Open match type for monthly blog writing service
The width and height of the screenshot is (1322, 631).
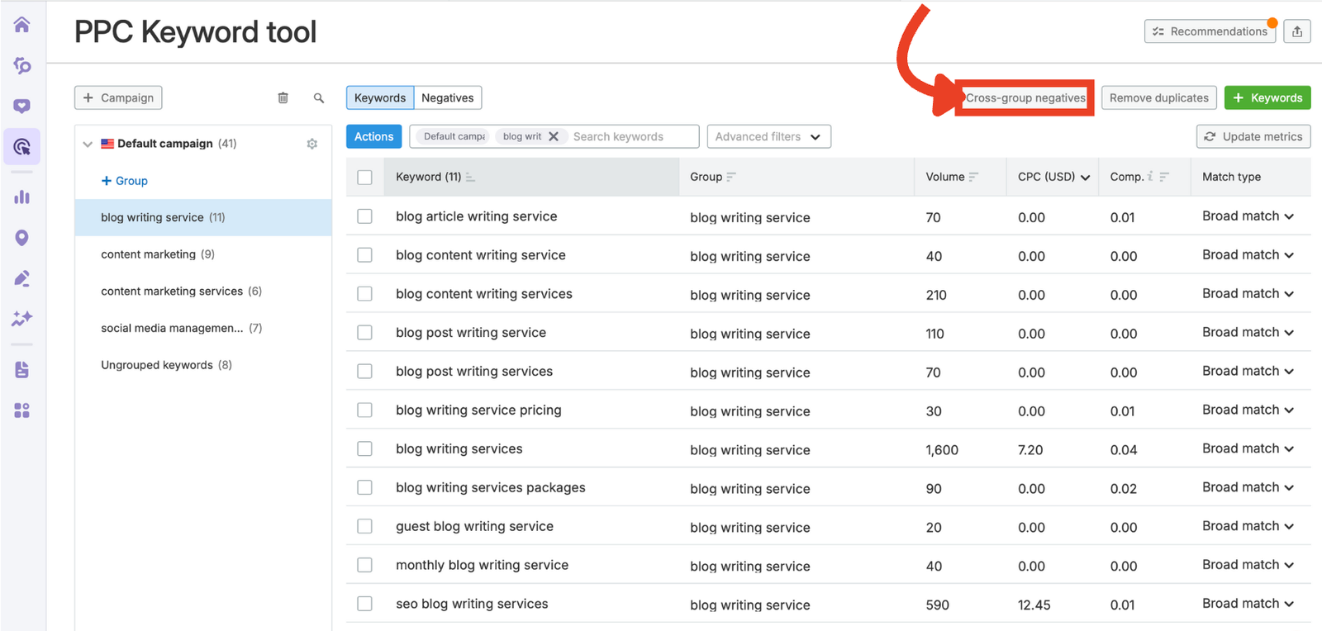[1248, 565]
